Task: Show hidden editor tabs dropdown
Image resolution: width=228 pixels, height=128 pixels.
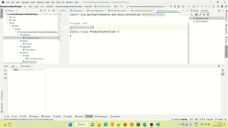Action: tap(183, 11)
